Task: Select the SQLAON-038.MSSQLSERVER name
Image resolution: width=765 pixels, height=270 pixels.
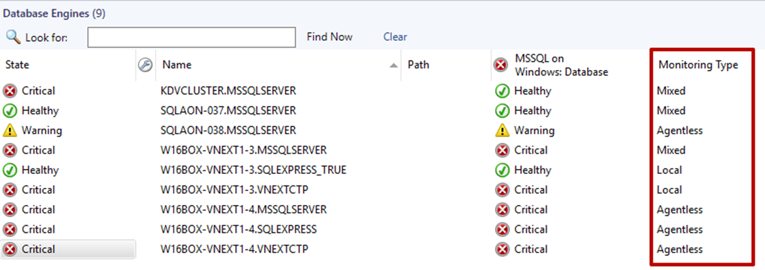Action: pos(229,131)
